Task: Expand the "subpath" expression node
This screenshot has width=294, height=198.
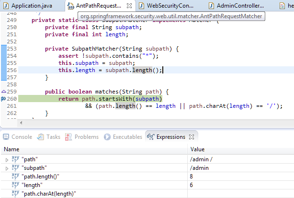Action: 6,168
